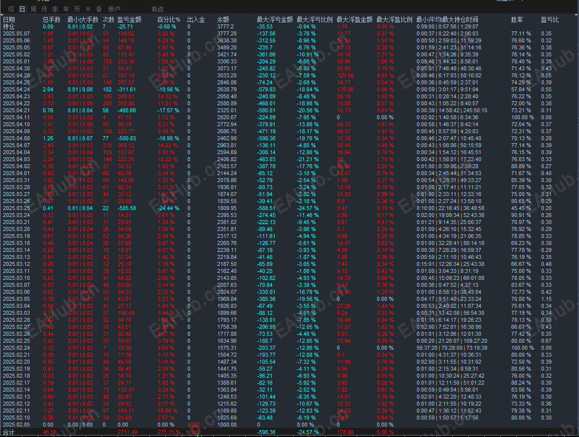Switch to the 月 monthly tab

coord(44,9)
